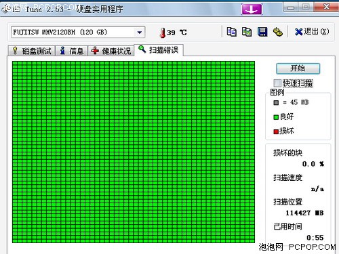Click the n/a scan speed value
339x254 pixels.
(x=317, y=188)
